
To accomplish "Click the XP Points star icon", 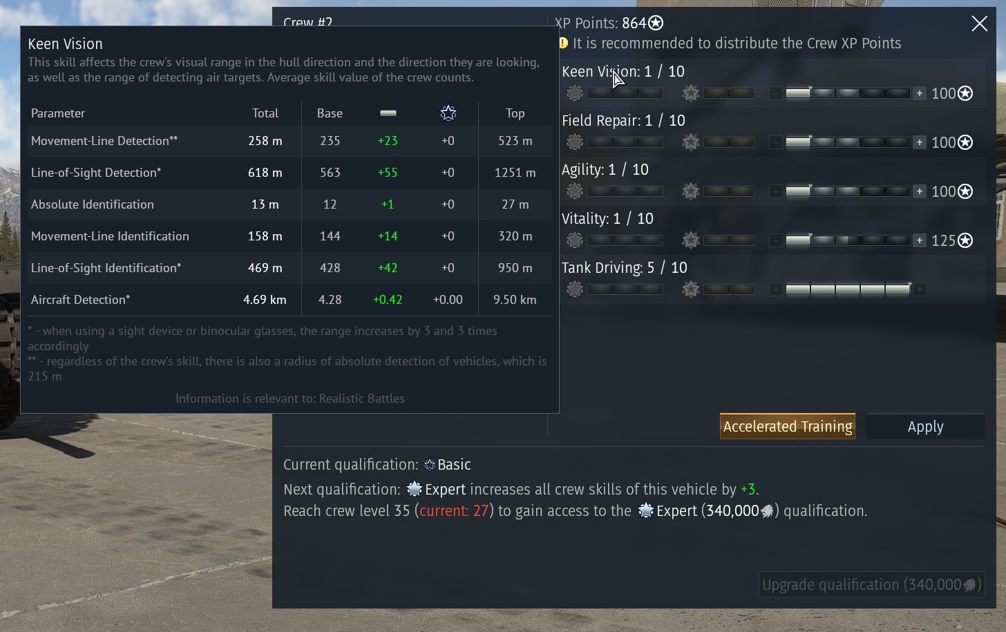I will pyautogui.click(x=656, y=23).
